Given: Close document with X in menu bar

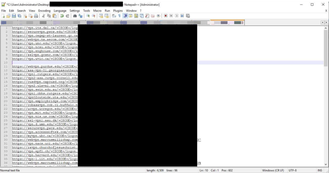Looking at the screenshot, I should point(326,11).
